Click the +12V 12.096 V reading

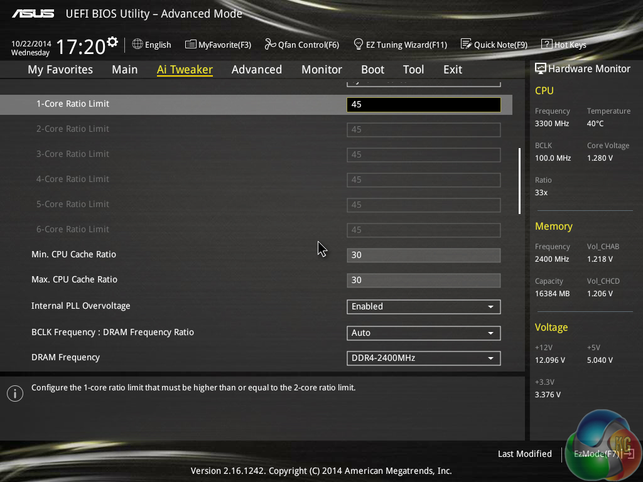(x=550, y=360)
